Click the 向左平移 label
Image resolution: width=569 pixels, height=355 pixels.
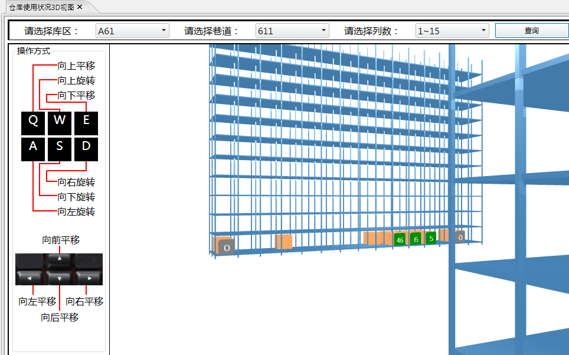37,301
